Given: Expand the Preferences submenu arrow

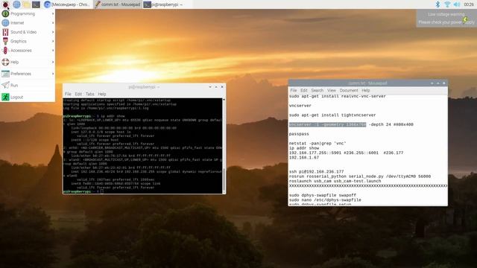Looking at the screenshot, I should (53, 74).
